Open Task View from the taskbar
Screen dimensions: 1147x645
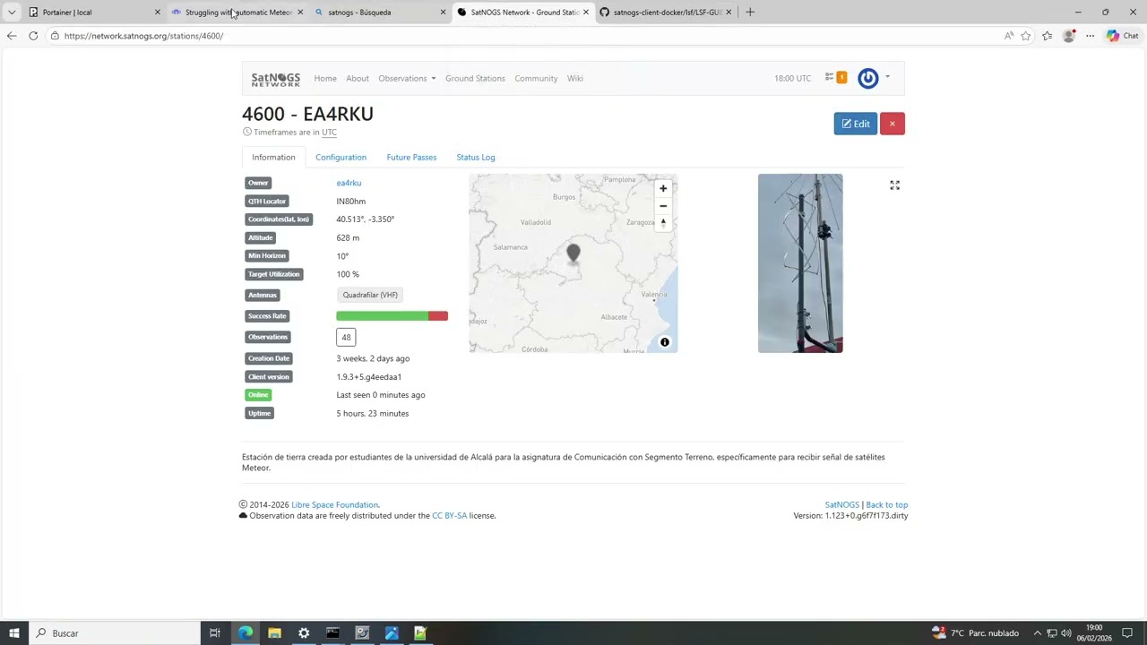tap(215, 633)
